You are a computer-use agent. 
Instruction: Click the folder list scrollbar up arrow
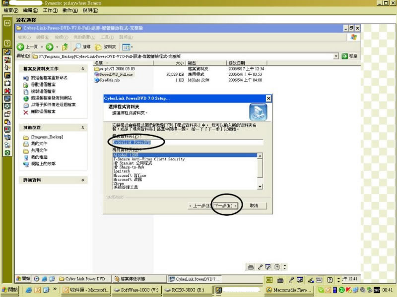[260, 156]
